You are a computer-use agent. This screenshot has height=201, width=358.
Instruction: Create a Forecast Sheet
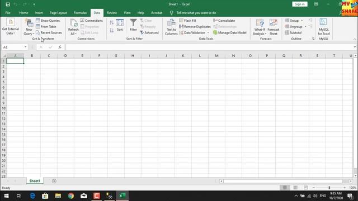click(274, 27)
